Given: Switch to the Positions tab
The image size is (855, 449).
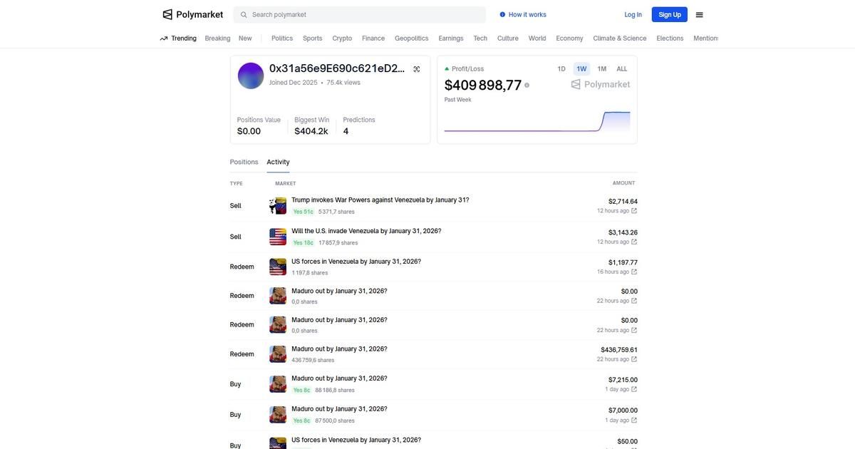Looking at the screenshot, I should [x=244, y=162].
